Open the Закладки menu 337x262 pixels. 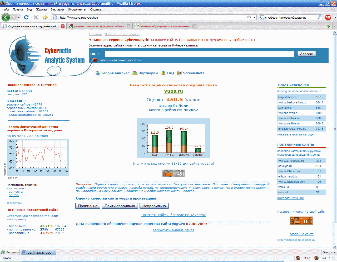tap(57, 9)
